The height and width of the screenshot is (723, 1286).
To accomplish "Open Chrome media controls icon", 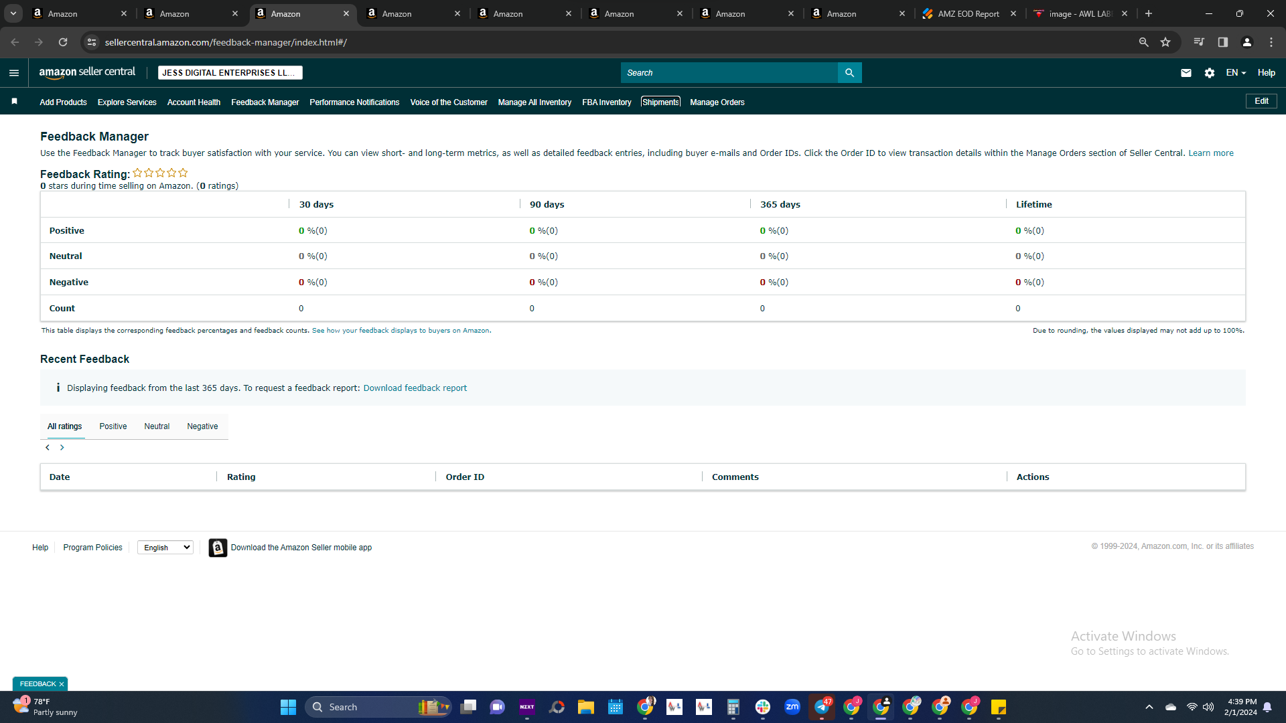I will point(1199,42).
